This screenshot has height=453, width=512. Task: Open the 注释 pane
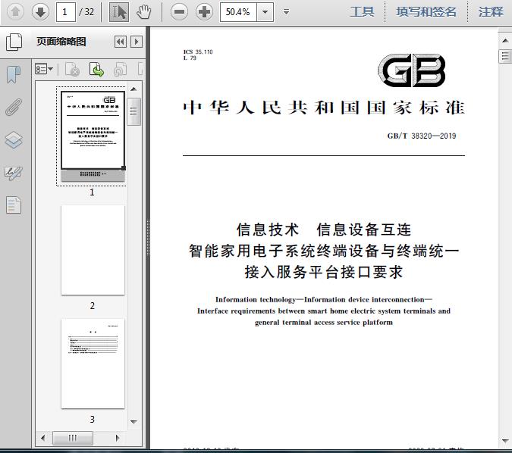coord(491,12)
